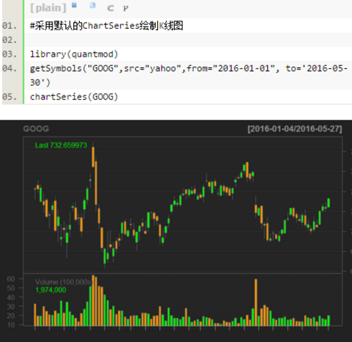Click the library(quantmod) code line
This screenshot has width=352, height=342.
[x=74, y=54]
